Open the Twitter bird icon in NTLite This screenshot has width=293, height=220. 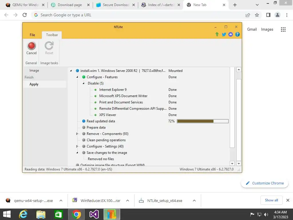(224, 34)
